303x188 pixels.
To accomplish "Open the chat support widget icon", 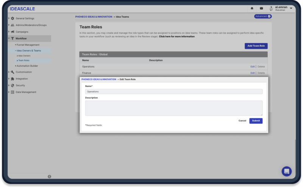I will pyautogui.click(x=287, y=171).
